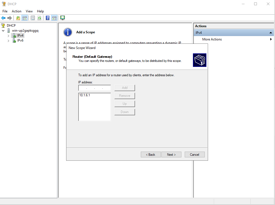Viewport: 275px width, 205px height.
Task: Click the blue Back arrow in toolbar
Action: coord(3,18)
